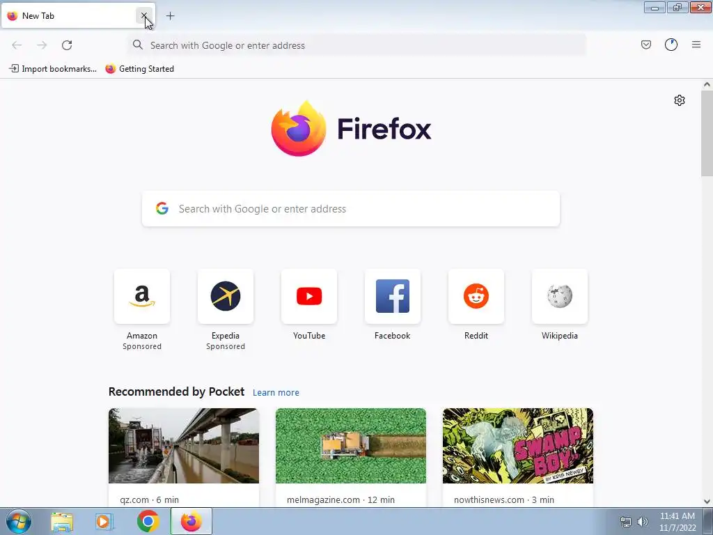Open the volume tray icon
713x535 pixels.
[x=642, y=522]
